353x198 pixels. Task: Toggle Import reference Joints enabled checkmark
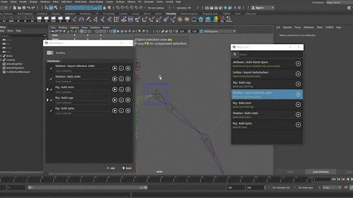tap(51, 68)
